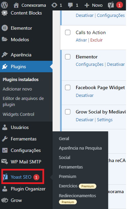Click the updates refresh icon
Viewport: 127px width, 209px height.
tap(54, 5)
